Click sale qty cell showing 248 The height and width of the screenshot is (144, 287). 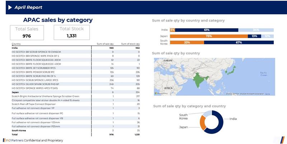point(112,84)
